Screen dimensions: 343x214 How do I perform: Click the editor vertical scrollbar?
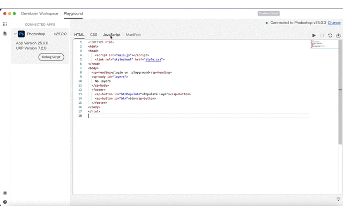(340, 91)
